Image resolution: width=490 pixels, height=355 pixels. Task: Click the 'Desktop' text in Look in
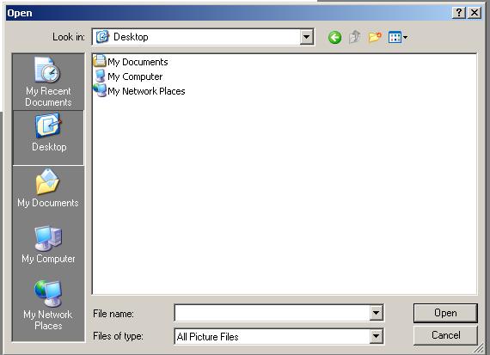(x=131, y=37)
